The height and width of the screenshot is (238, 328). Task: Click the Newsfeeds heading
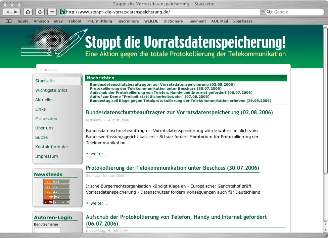[x=48, y=174]
